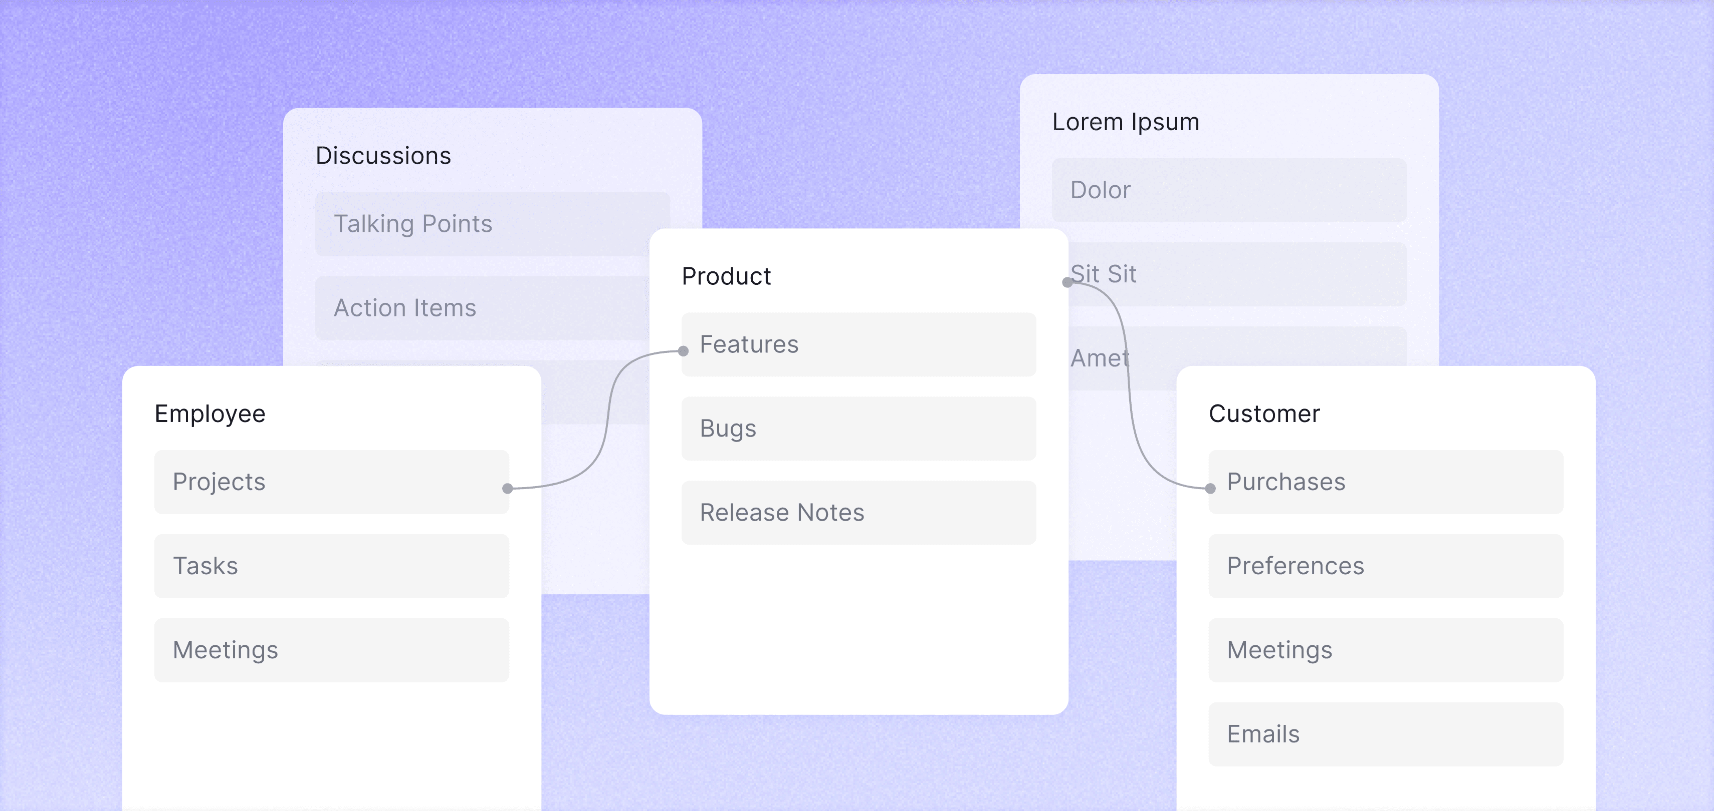This screenshot has height=811, width=1714.
Task: Click Meetings in the Employee card
Action: tap(331, 650)
